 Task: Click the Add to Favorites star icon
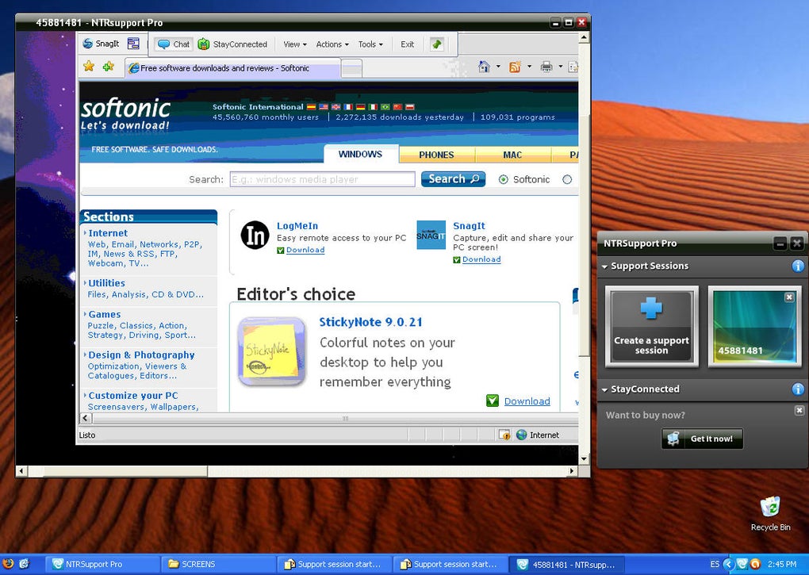(109, 67)
